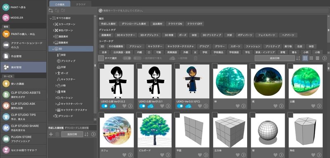This screenshot has height=158, width=330.
Task: Favorite the 公園 material with heart icon
Action: 313,106
